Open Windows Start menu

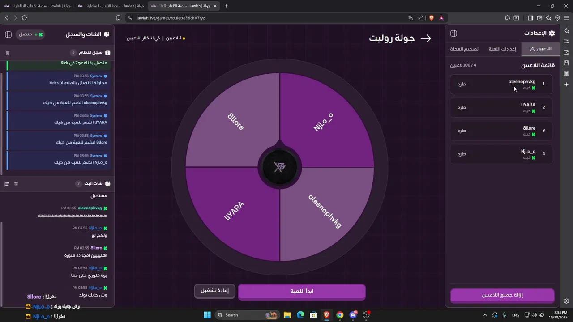[207, 315]
